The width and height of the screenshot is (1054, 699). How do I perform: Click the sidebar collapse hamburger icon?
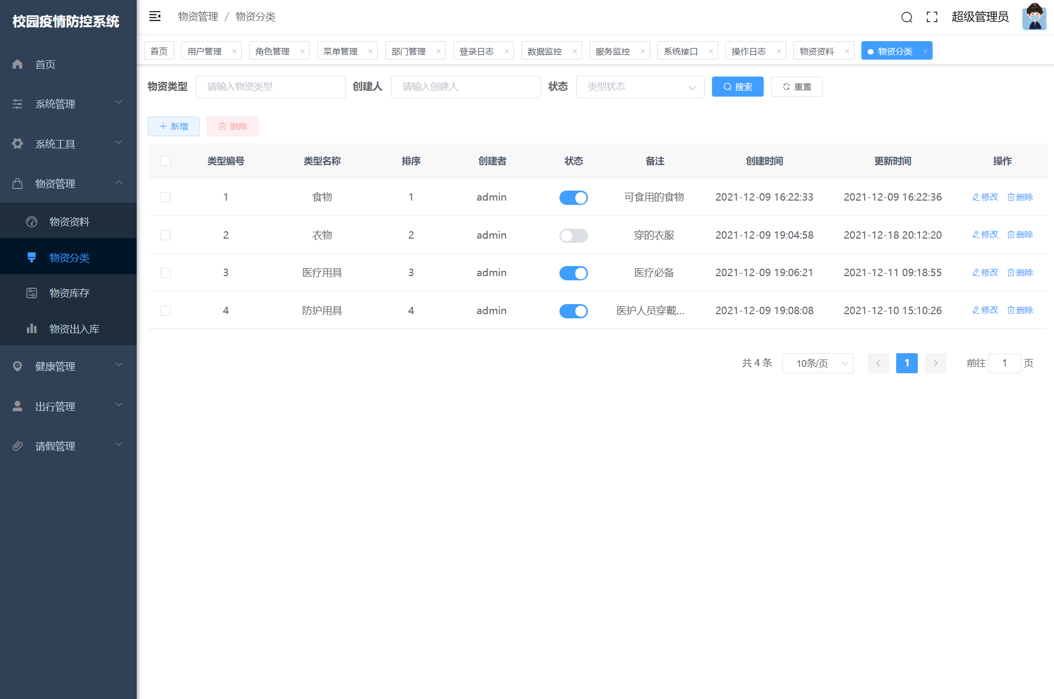[x=155, y=16]
